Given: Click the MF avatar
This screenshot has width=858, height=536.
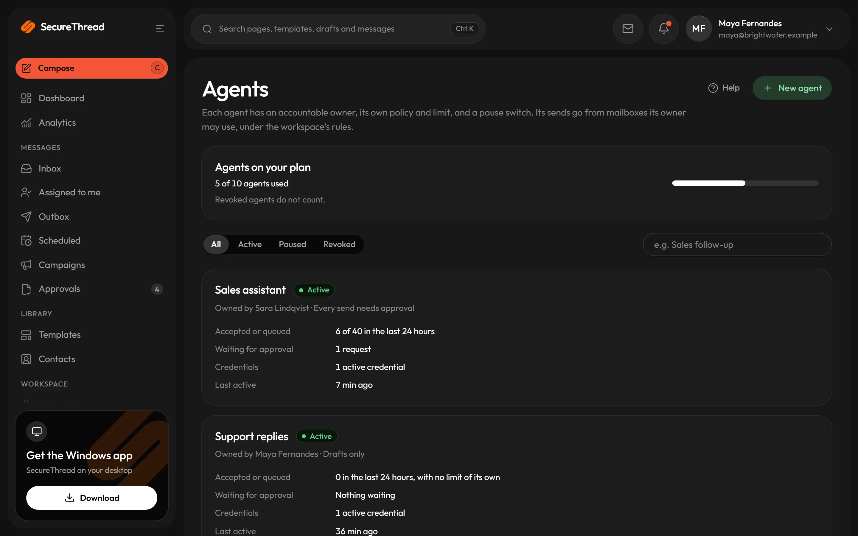Looking at the screenshot, I should click(x=698, y=29).
